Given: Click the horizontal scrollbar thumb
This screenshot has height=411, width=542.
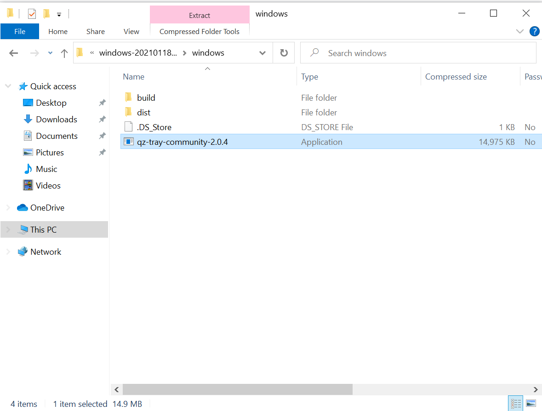Looking at the screenshot, I should tap(238, 389).
